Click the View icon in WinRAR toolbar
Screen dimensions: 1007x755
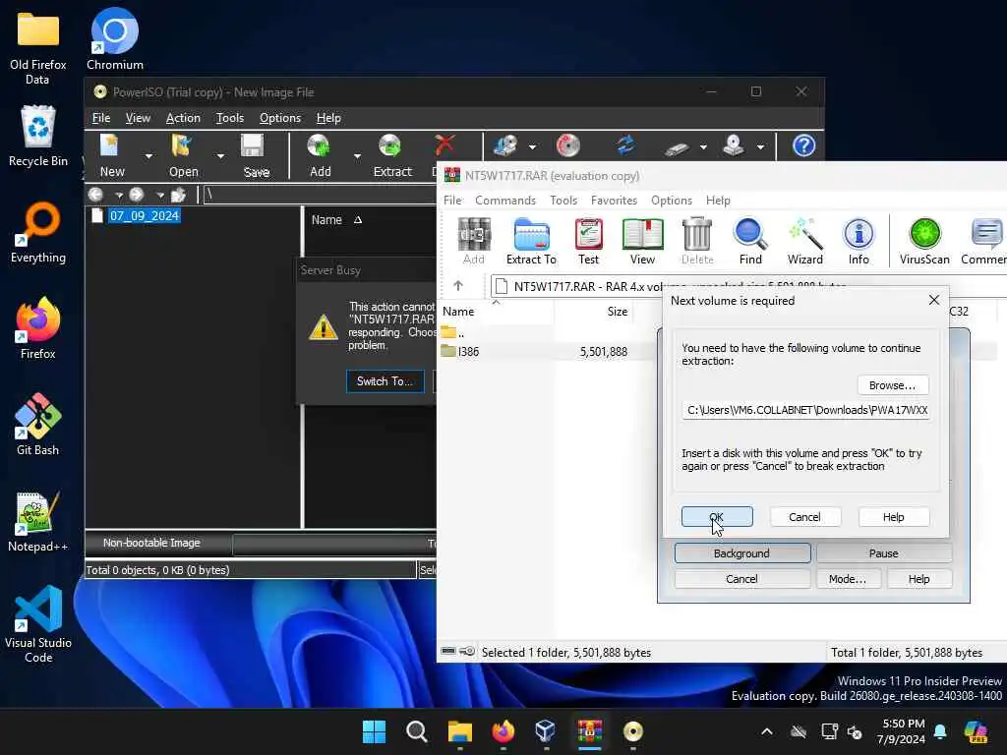(x=642, y=242)
